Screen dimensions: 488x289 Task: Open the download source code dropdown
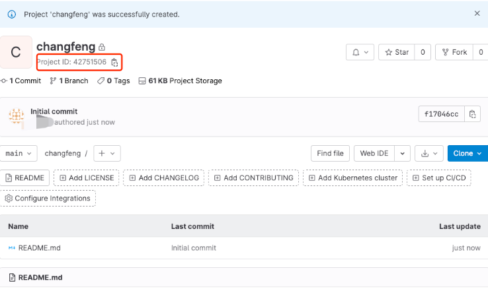(429, 153)
